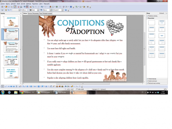
Task: Open the Zobrazit menu in menu bar
Action: 13,4
